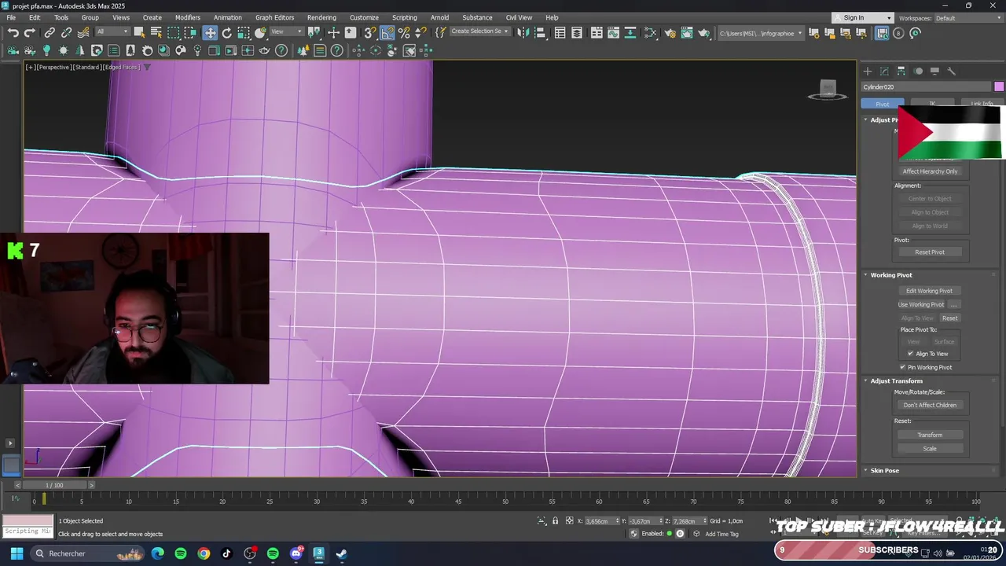Open the Modifiers menu
Image resolution: width=1006 pixels, height=566 pixels.
[187, 17]
